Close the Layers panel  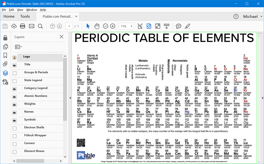pos(62,37)
